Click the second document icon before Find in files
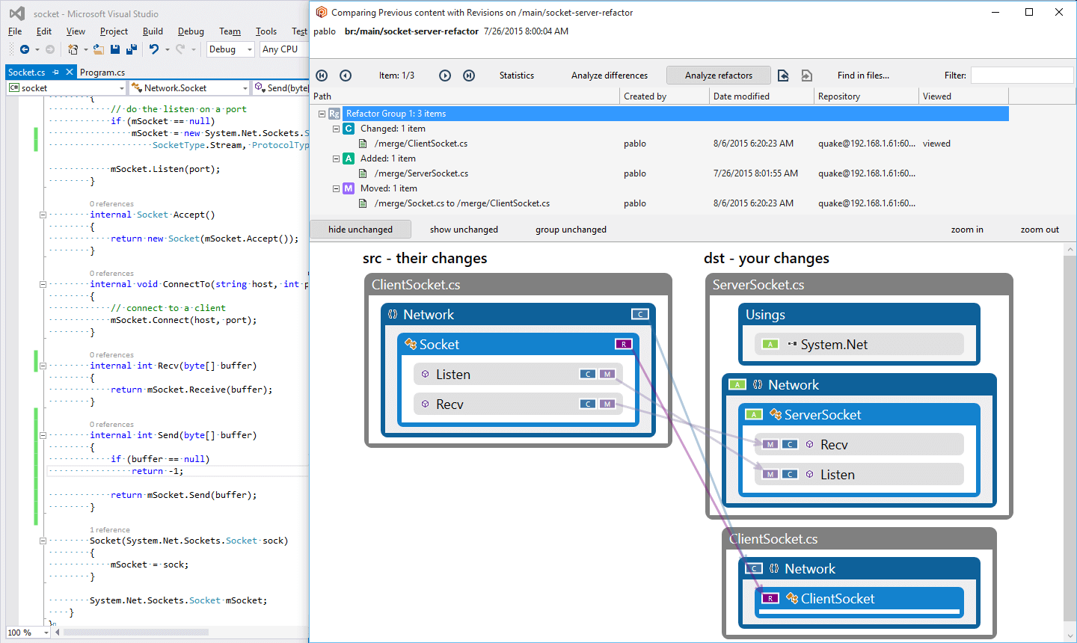The height and width of the screenshot is (643, 1077). click(x=806, y=76)
